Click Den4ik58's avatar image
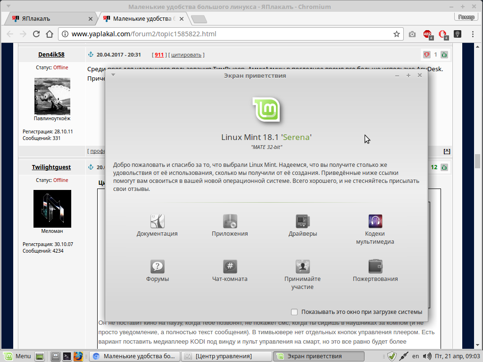483x362 pixels. (52, 96)
